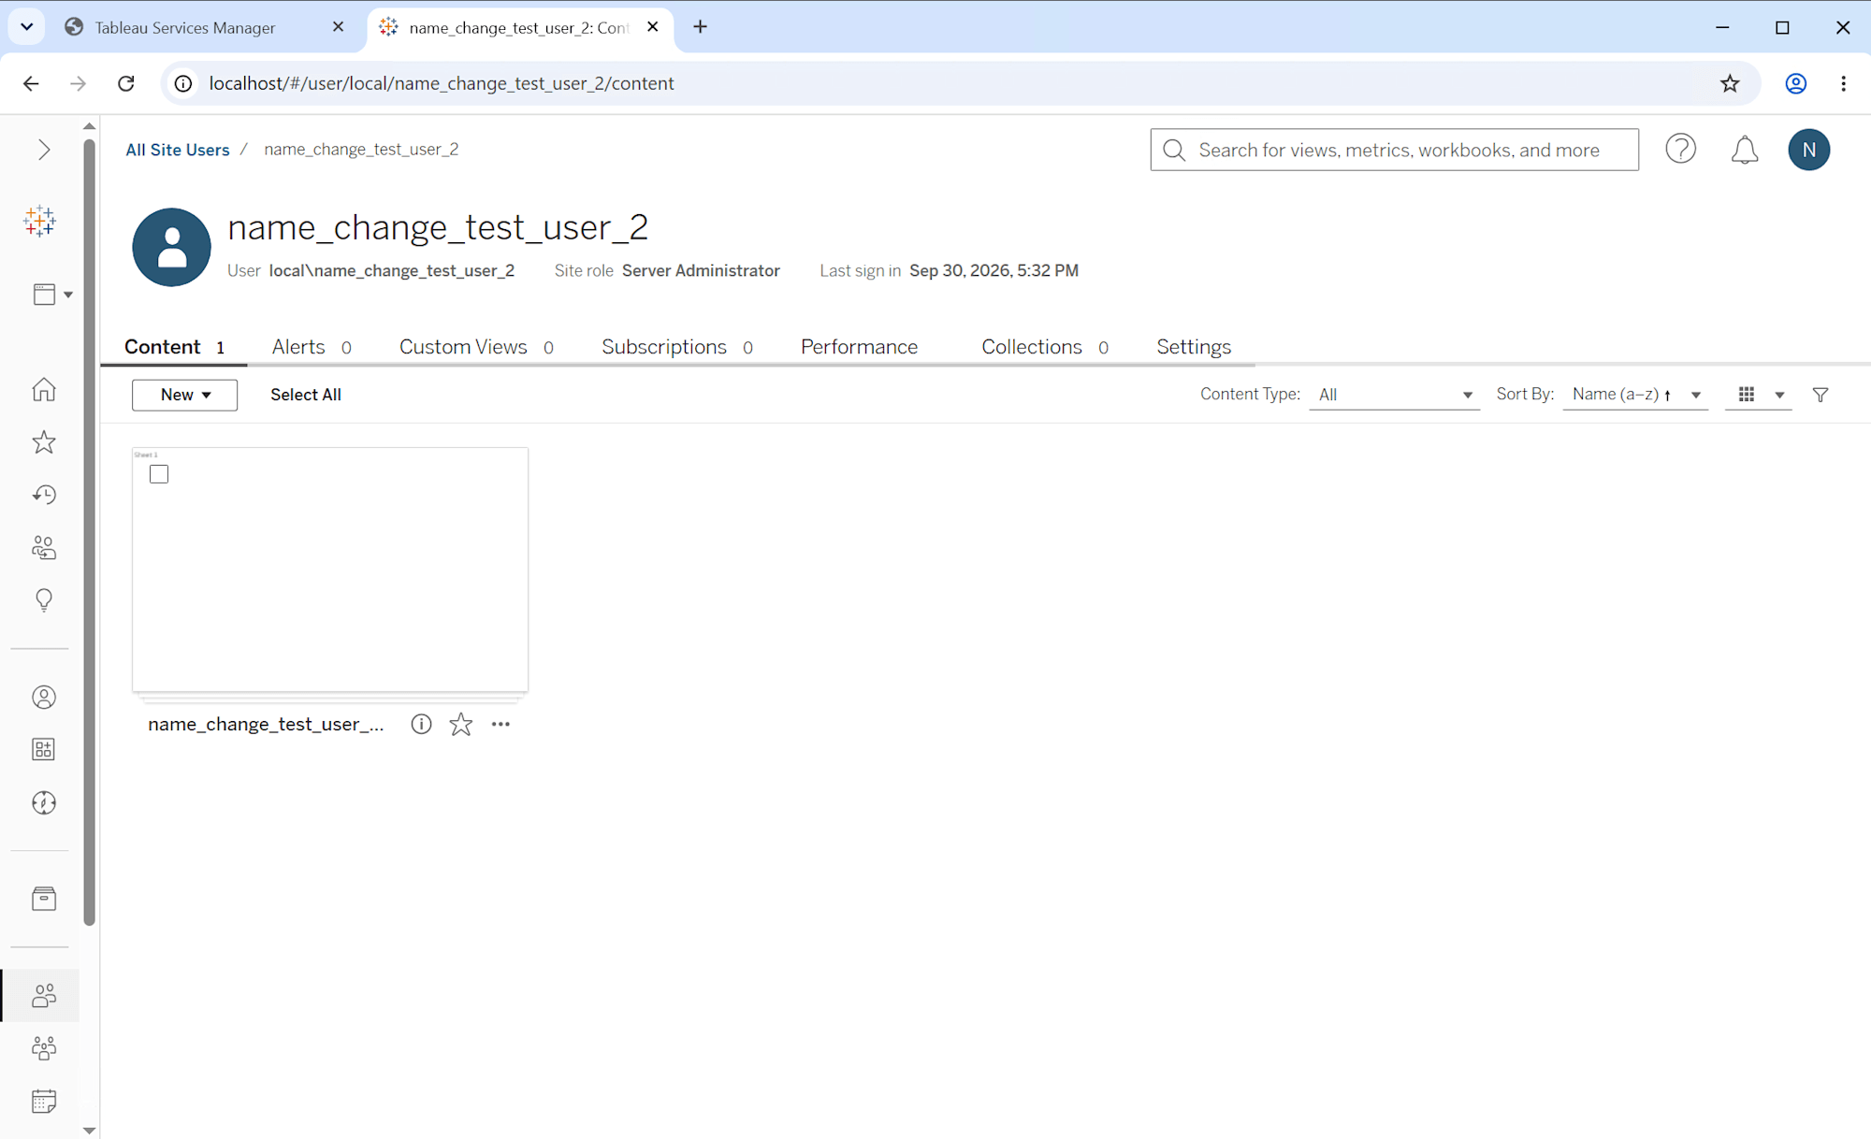Screen dimensions: 1871x1139
Task: Go to All Site Users breadcrumb
Action: [178, 150]
